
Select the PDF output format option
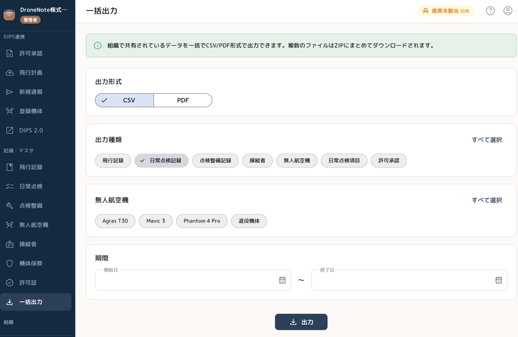pyautogui.click(x=183, y=100)
